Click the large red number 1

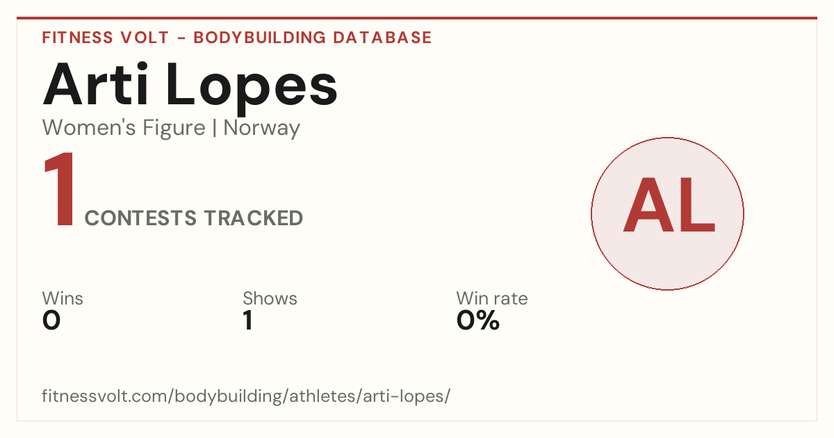59,190
